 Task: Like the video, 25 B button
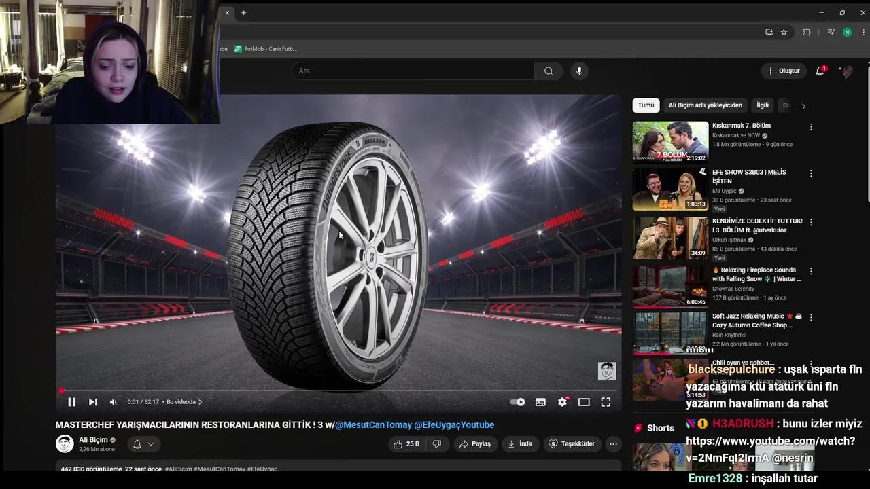tap(406, 444)
